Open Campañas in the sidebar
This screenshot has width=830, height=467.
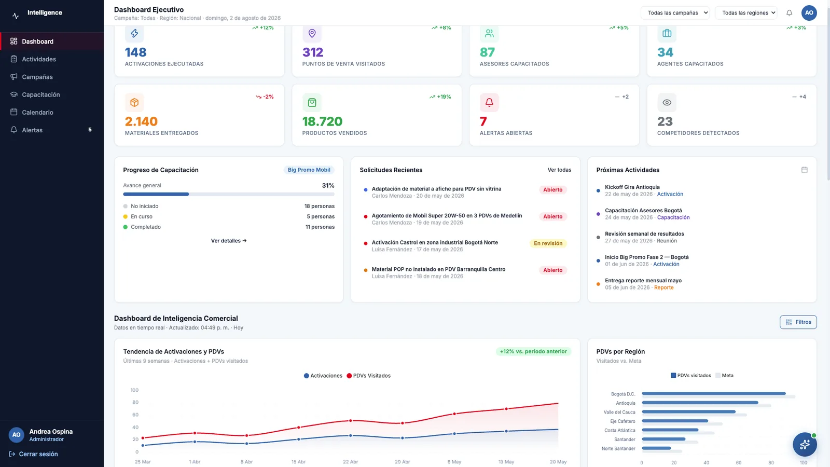[52, 77]
